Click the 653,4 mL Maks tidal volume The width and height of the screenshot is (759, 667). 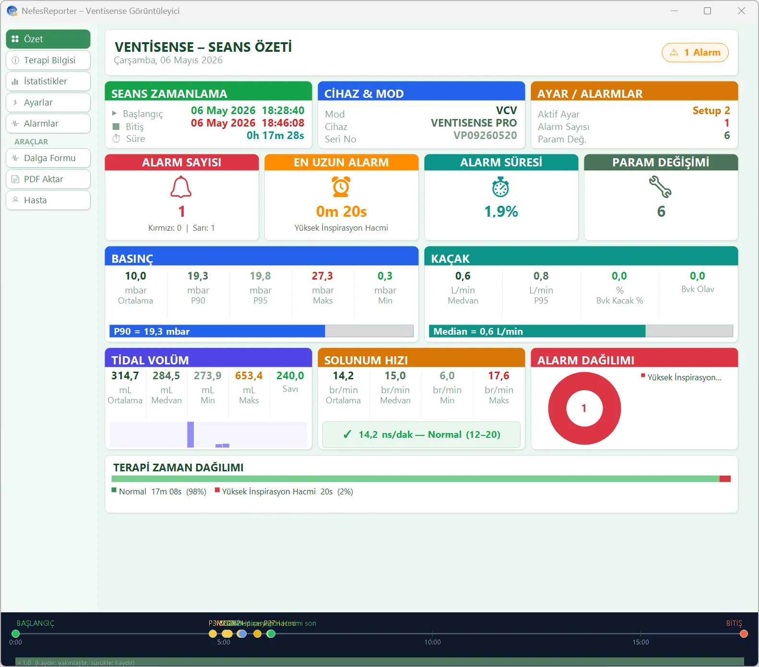click(249, 375)
